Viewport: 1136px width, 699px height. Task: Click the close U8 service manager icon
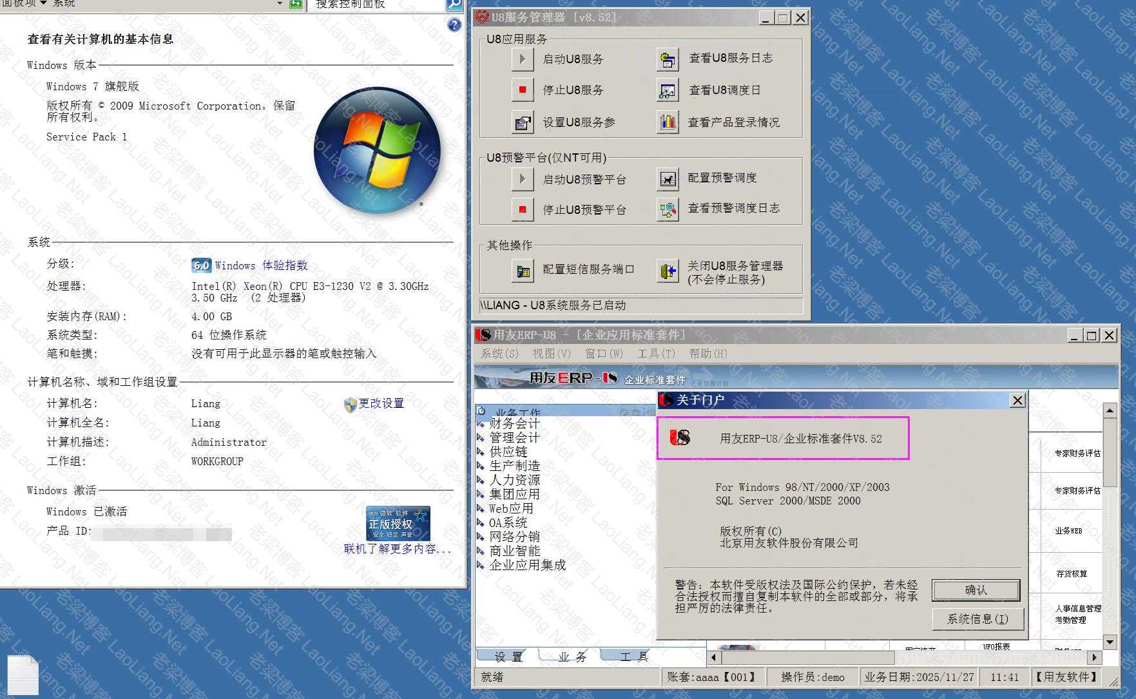click(x=668, y=271)
